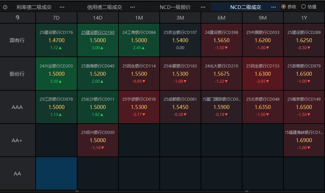
Task: Click the 25农业银行CD107 cell
Action: coord(180,40)
